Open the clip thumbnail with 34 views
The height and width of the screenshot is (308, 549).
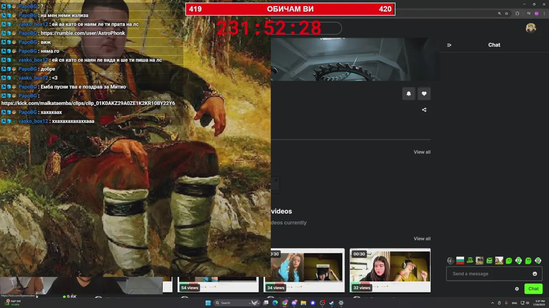304,270
